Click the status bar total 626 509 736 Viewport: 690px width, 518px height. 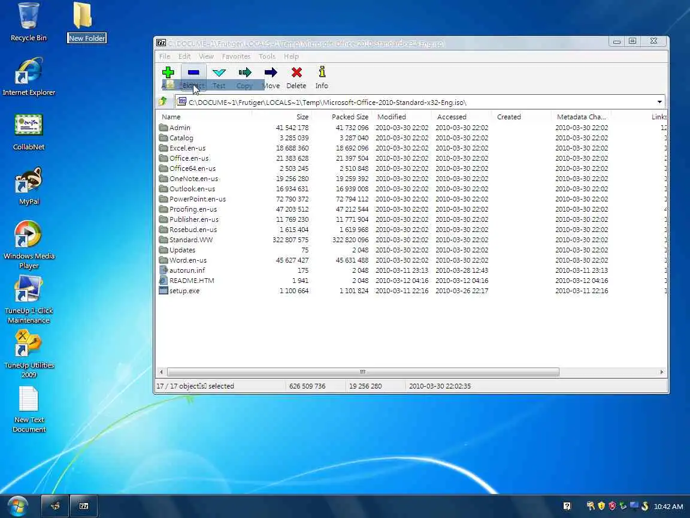[307, 386]
